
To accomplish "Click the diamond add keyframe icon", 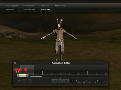I will (19, 81).
